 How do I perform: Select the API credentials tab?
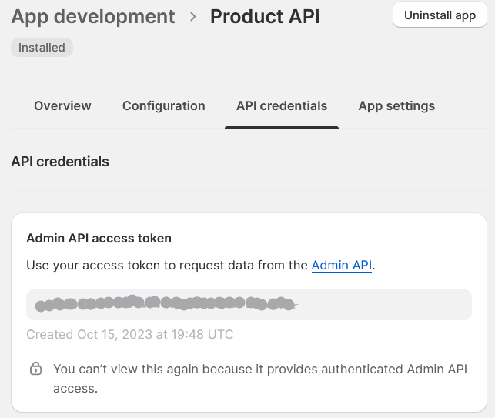click(281, 106)
